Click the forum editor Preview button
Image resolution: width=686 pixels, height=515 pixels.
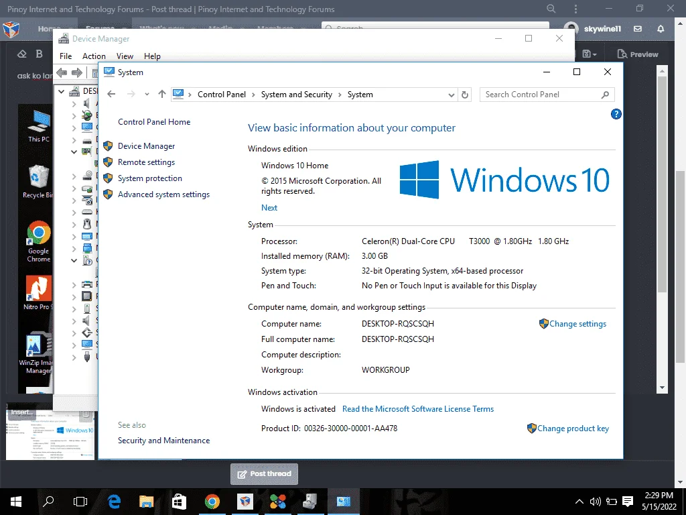638,54
